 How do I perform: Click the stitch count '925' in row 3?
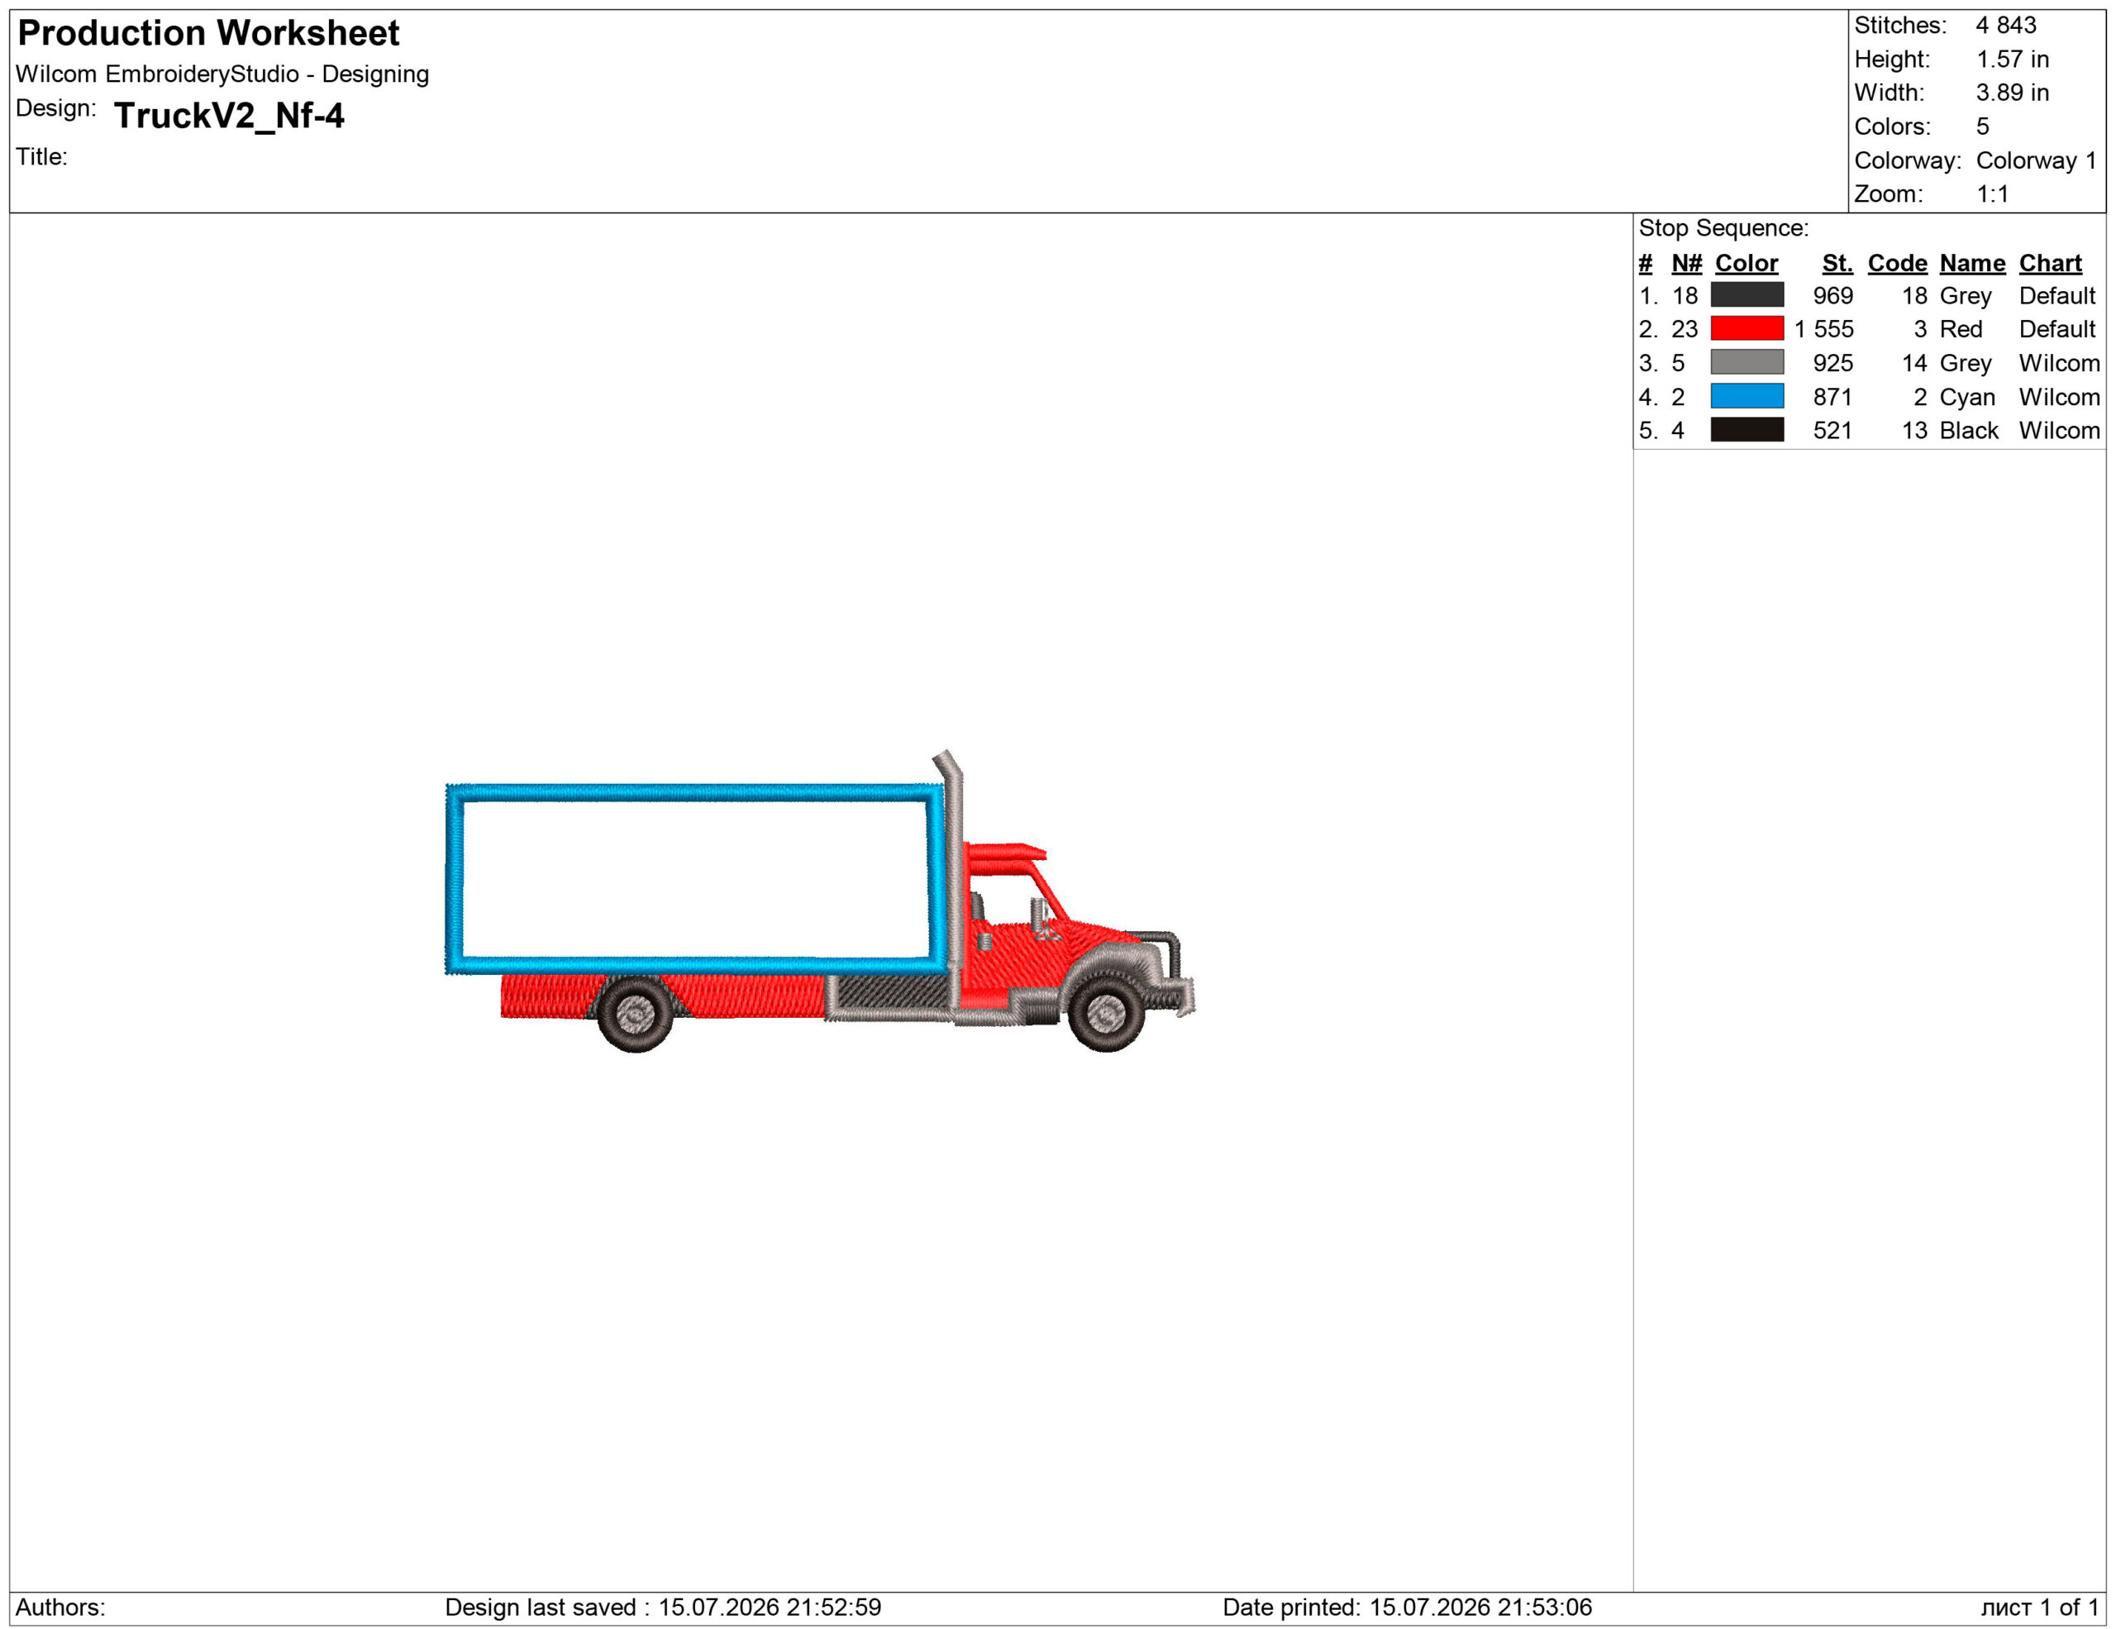point(1833,363)
